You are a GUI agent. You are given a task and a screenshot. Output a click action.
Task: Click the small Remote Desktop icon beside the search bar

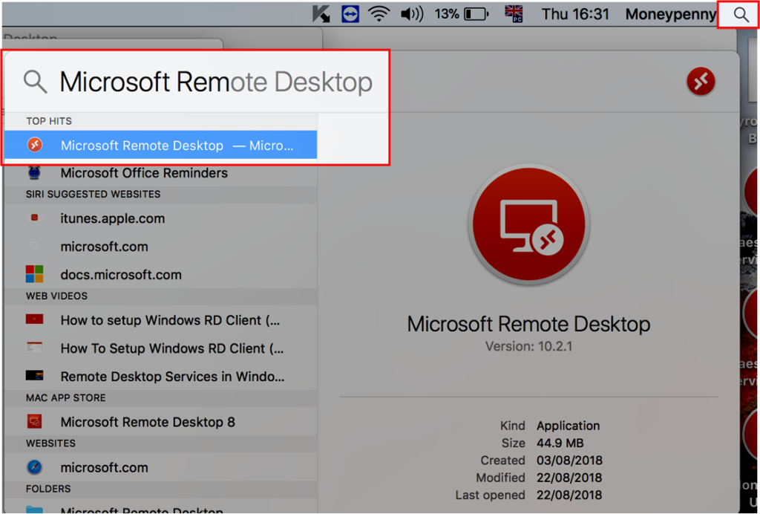(701, 81)
